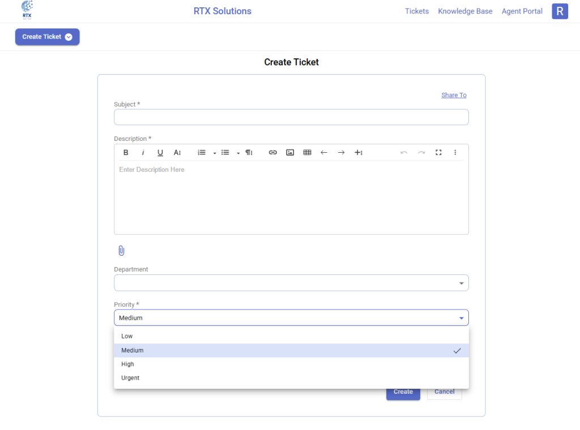Click the RTX logo in the header
Viewport: 580px width, 430px height.
[27, 10]
